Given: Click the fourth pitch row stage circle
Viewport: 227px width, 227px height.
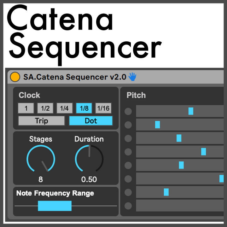Looking at the screenshot, I should [x=128, y=152].
